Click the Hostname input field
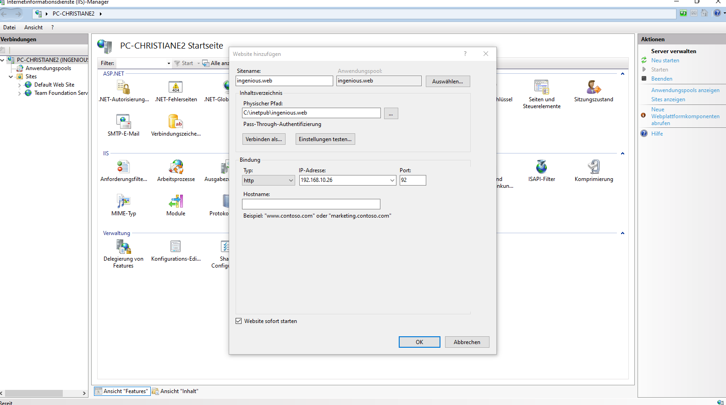The image size is (726, 405). point(311,204)
